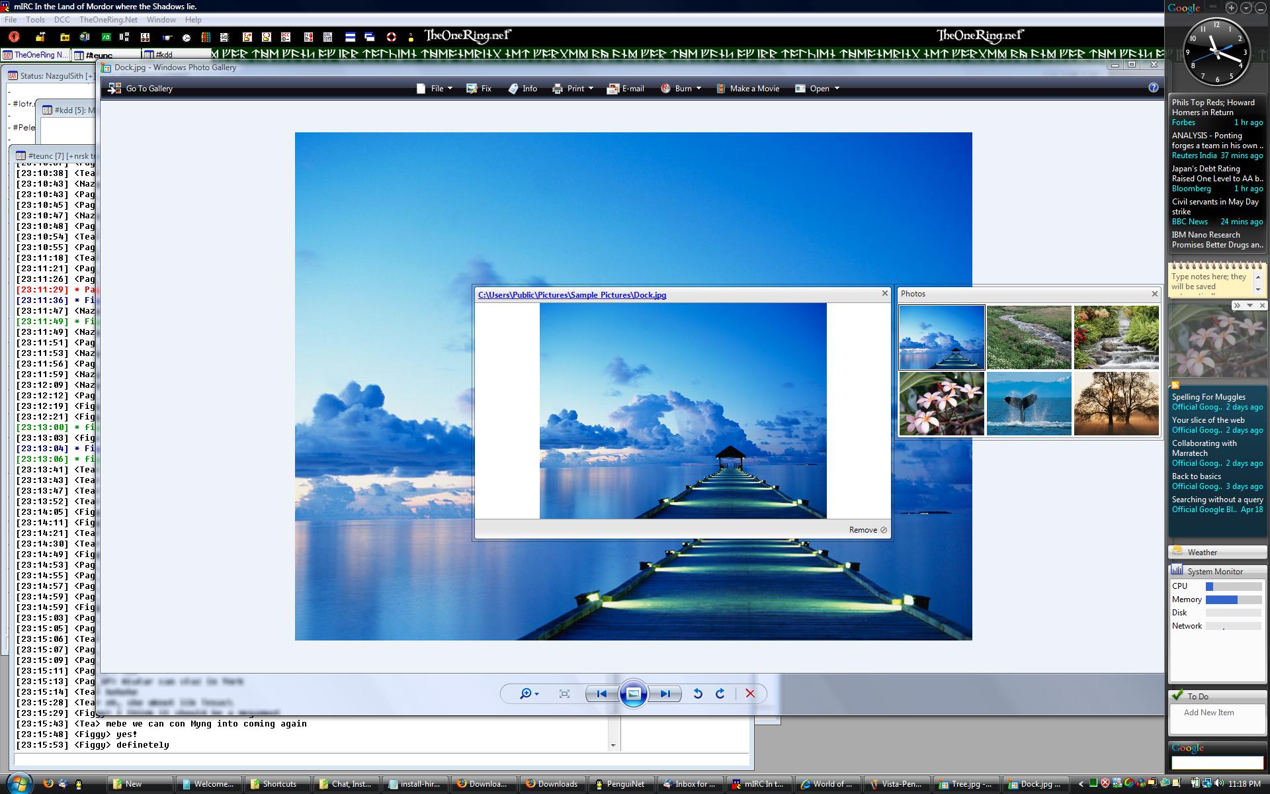The image size is (1270, 794).
Task: Select the whale tail photo thumbnail
Action: pos(1029,403)
